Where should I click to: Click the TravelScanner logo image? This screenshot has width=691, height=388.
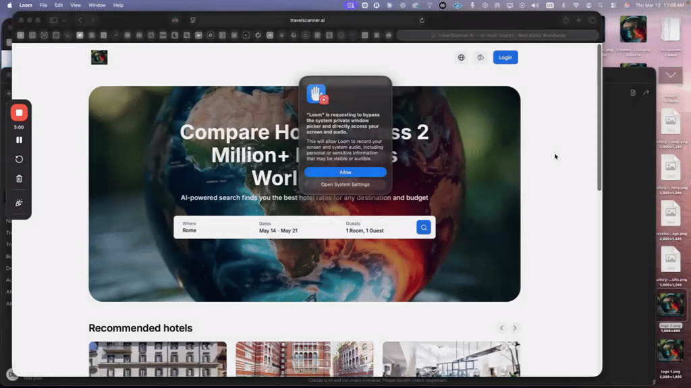(99, 57)
